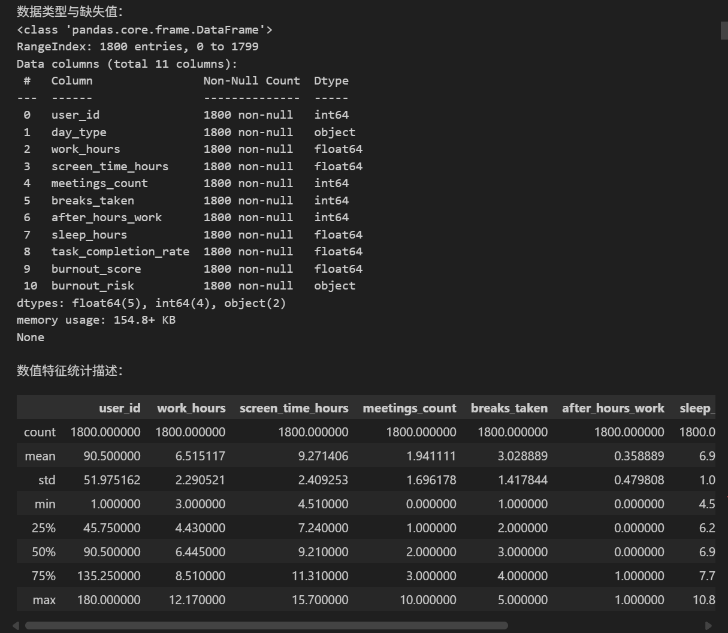Click the partially visible sleep_ column header
The image size is (728, 633).
click(697, 408)
